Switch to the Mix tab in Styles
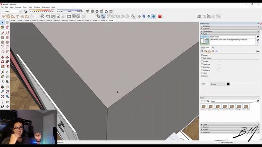262x147 pixels. coord(213,48)
